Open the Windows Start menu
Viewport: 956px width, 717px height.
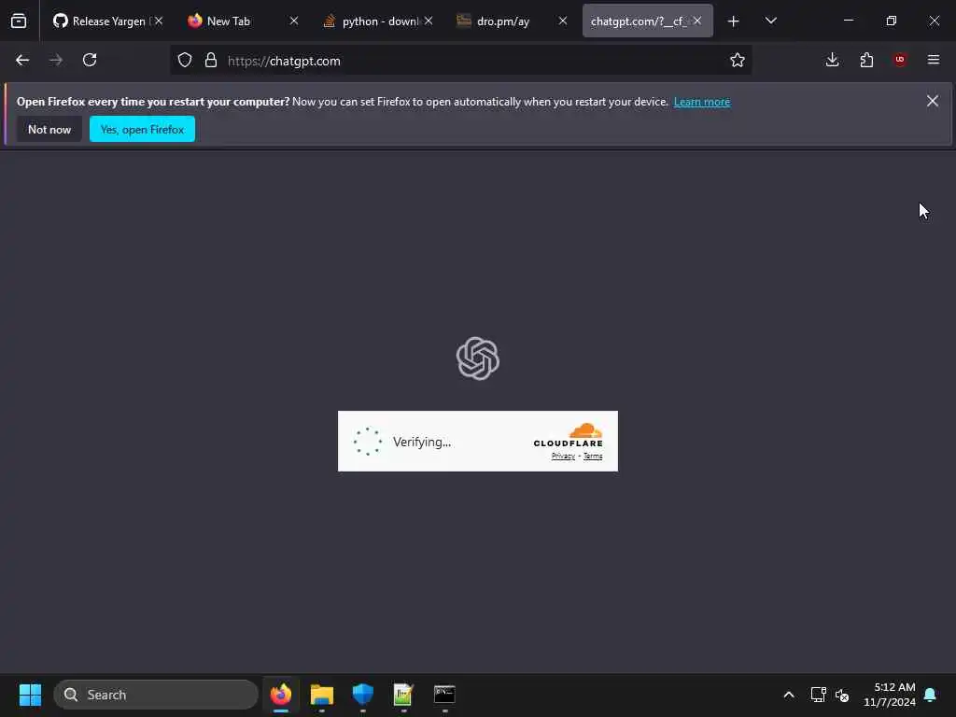point(30,695)
